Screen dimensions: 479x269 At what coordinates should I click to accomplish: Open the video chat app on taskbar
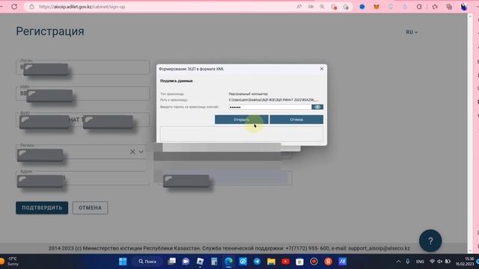pos(186,262)
